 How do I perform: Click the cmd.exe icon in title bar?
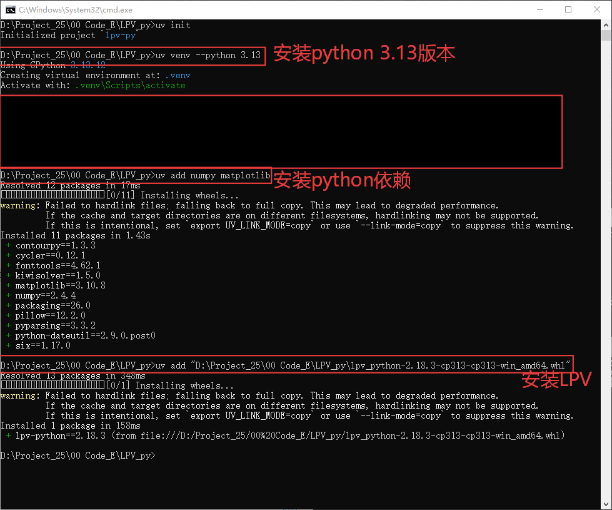[x=11, y=9]
